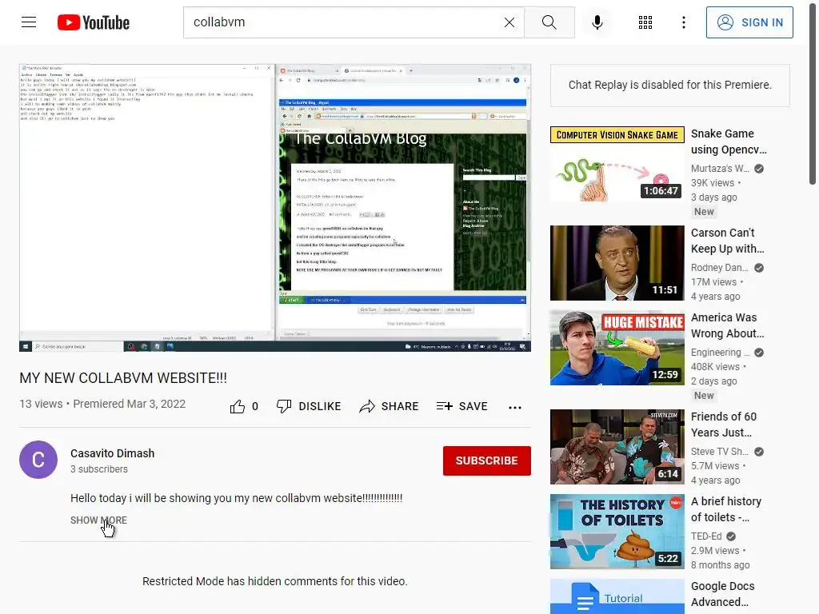Click the 3 subscribers count
The image size is (819, 614).
[x=99, y=468]
